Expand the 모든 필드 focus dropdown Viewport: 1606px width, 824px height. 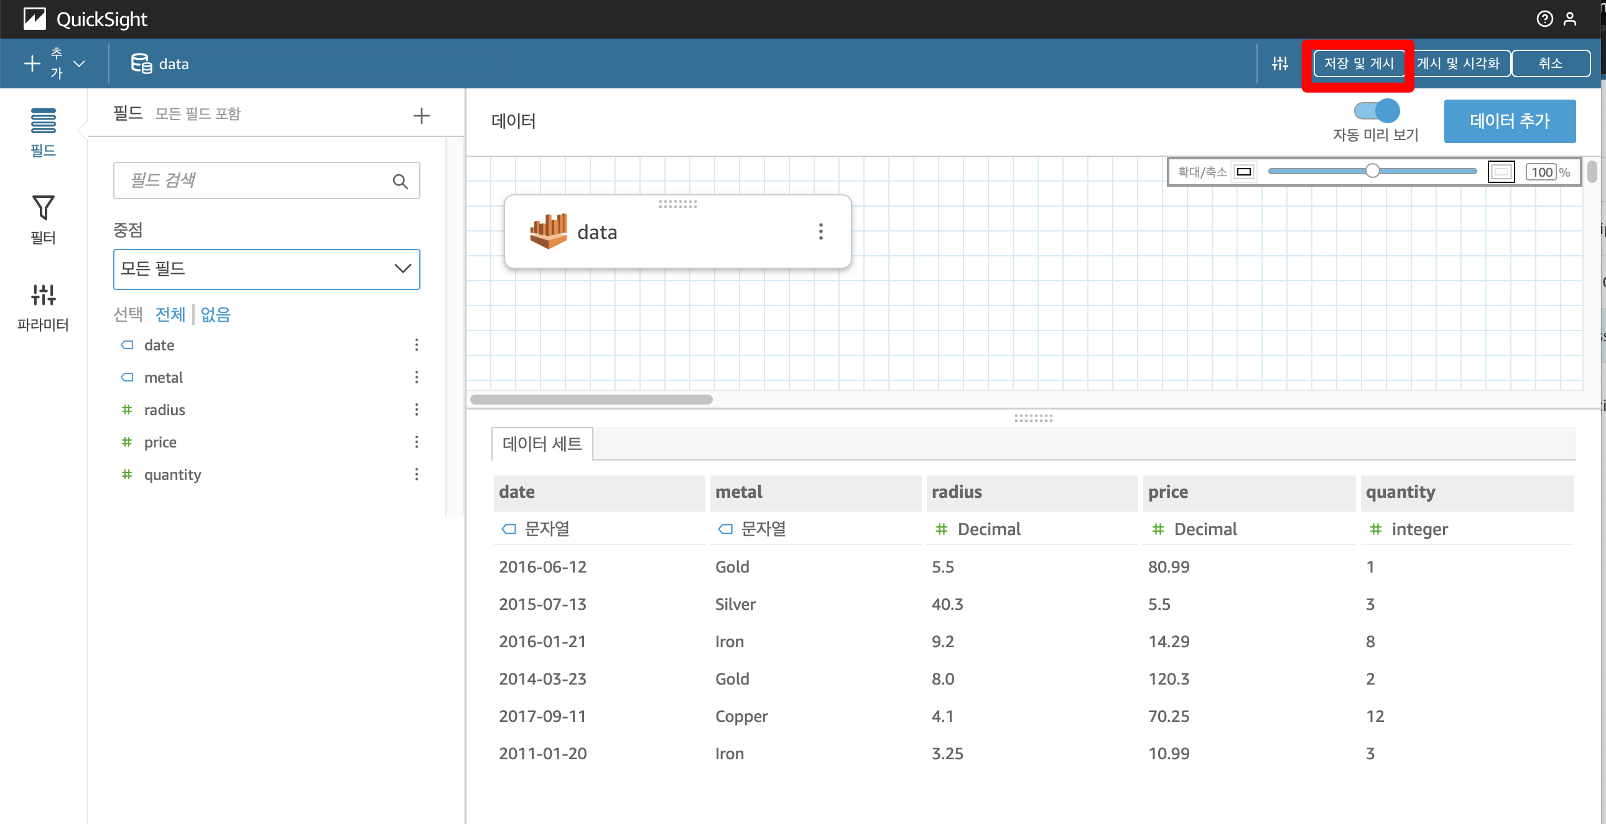[266, 269]
